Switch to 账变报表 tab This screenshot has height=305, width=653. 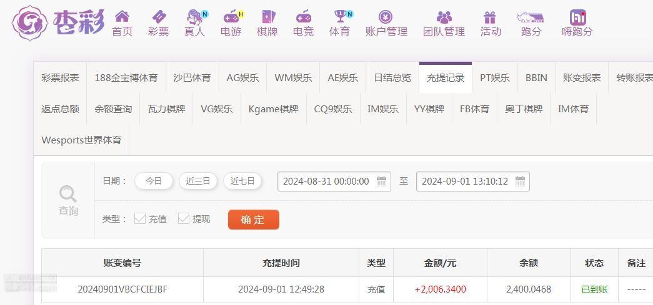pos(582,78)
